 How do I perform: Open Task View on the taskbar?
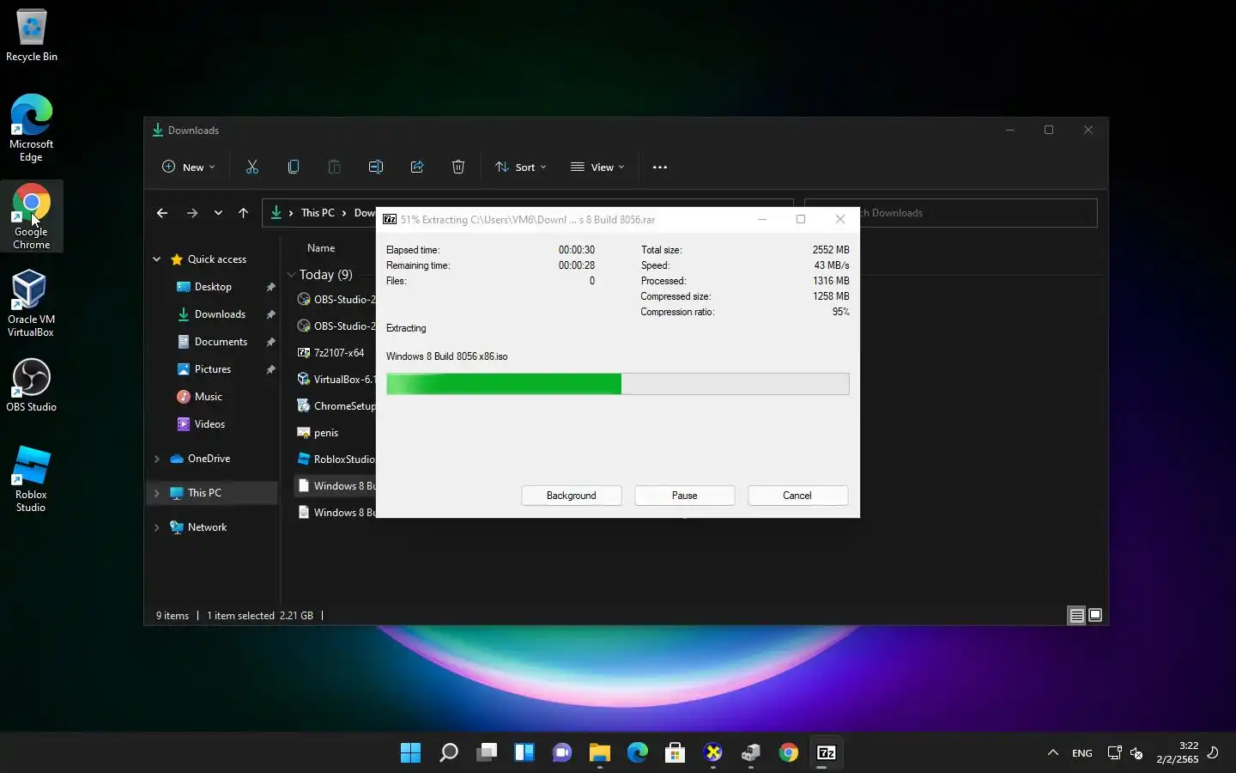(x=487, y=753)
